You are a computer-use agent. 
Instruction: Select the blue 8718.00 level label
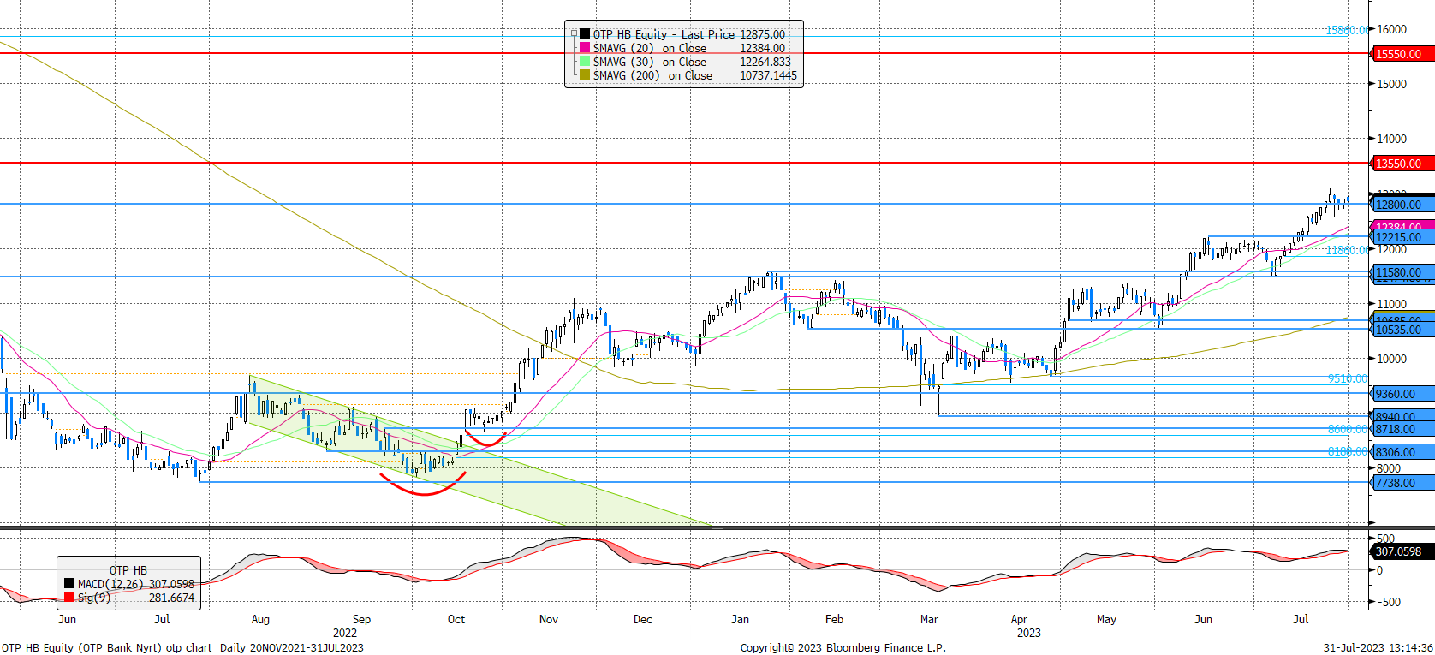tap(1402, 429)
